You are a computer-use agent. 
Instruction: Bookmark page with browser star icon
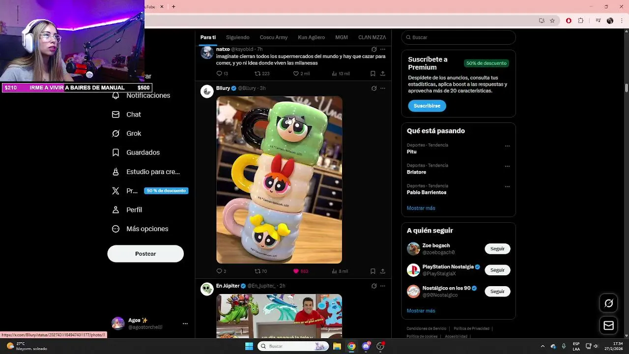pyautogui.click(x=552, y=21)
